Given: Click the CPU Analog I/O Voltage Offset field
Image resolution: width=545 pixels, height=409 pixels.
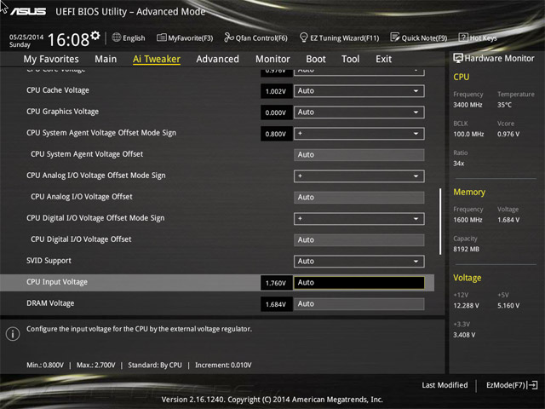Looking at the screenshot, I should [359, 198].
